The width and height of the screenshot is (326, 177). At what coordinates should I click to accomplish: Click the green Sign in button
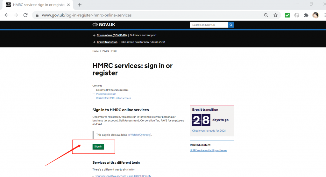[x=98, y=147]
